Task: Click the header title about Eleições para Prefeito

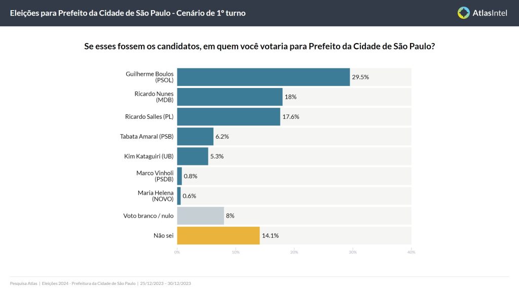Action: (128, 13)
